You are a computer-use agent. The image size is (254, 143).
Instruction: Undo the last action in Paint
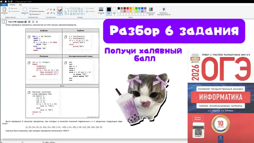(9, 2)
